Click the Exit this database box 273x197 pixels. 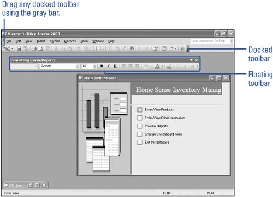pyautogui.click(x=140, y=142)
